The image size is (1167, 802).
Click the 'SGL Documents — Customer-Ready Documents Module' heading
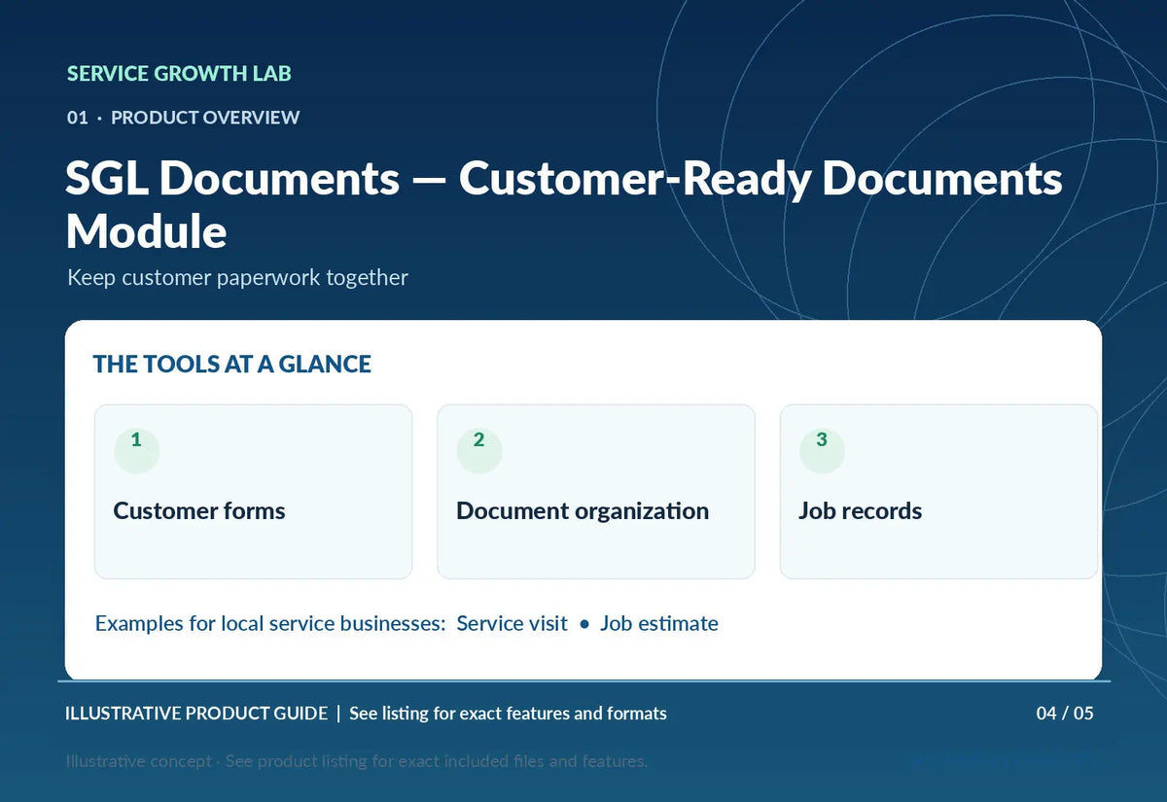tap(564, 205)
